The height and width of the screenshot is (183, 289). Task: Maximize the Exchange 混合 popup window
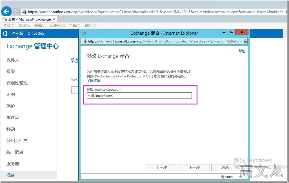click(x=232, y=32)
